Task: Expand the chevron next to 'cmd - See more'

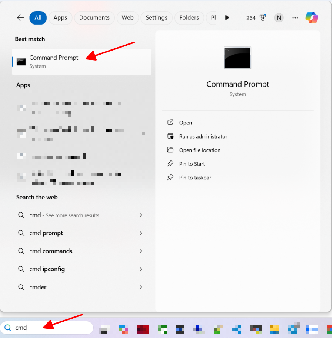Action: coord(141,215)
